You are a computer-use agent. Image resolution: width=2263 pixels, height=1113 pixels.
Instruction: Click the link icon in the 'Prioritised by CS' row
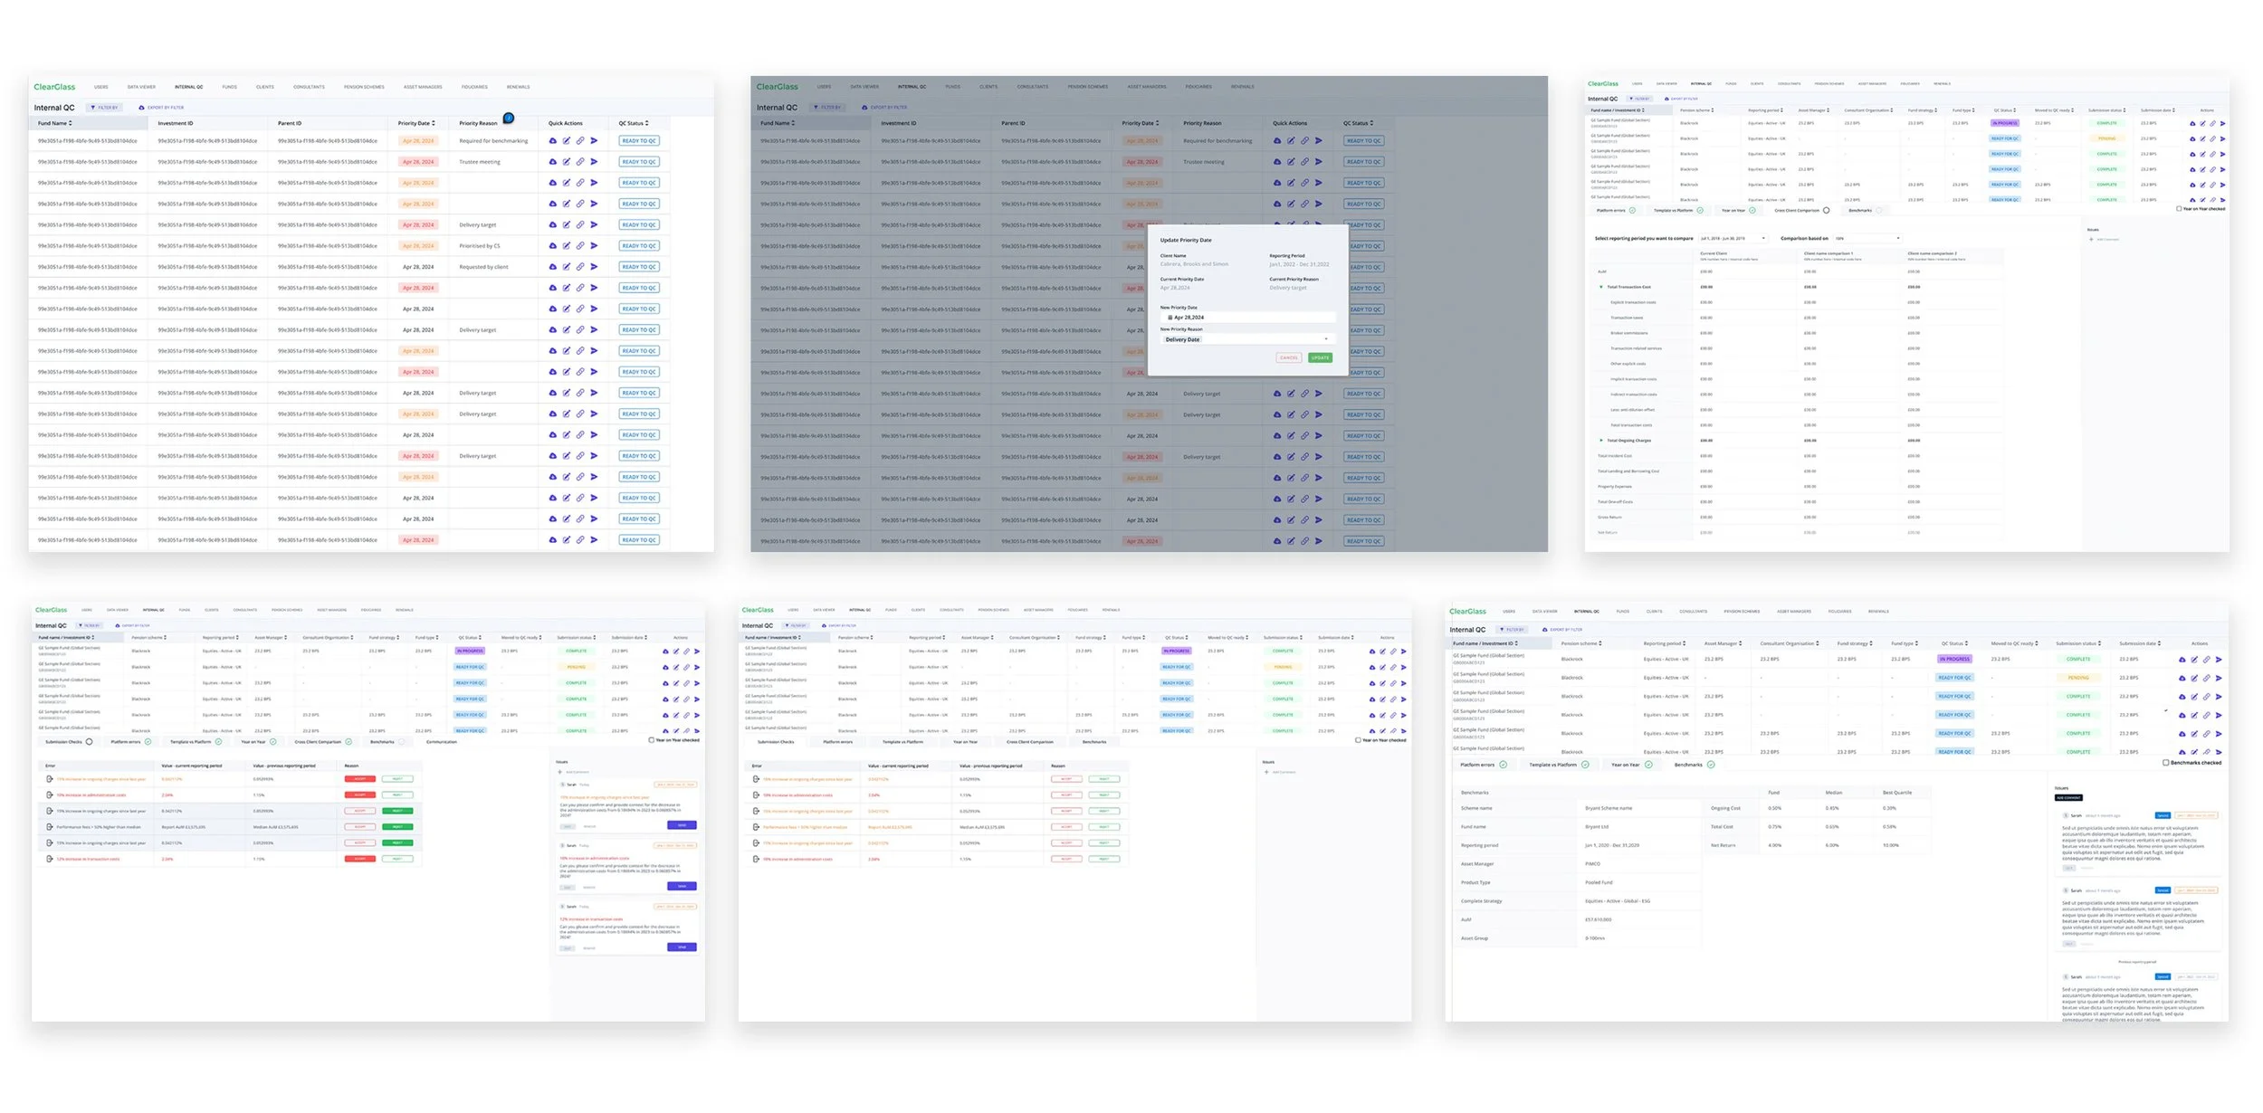click(580, 246)
